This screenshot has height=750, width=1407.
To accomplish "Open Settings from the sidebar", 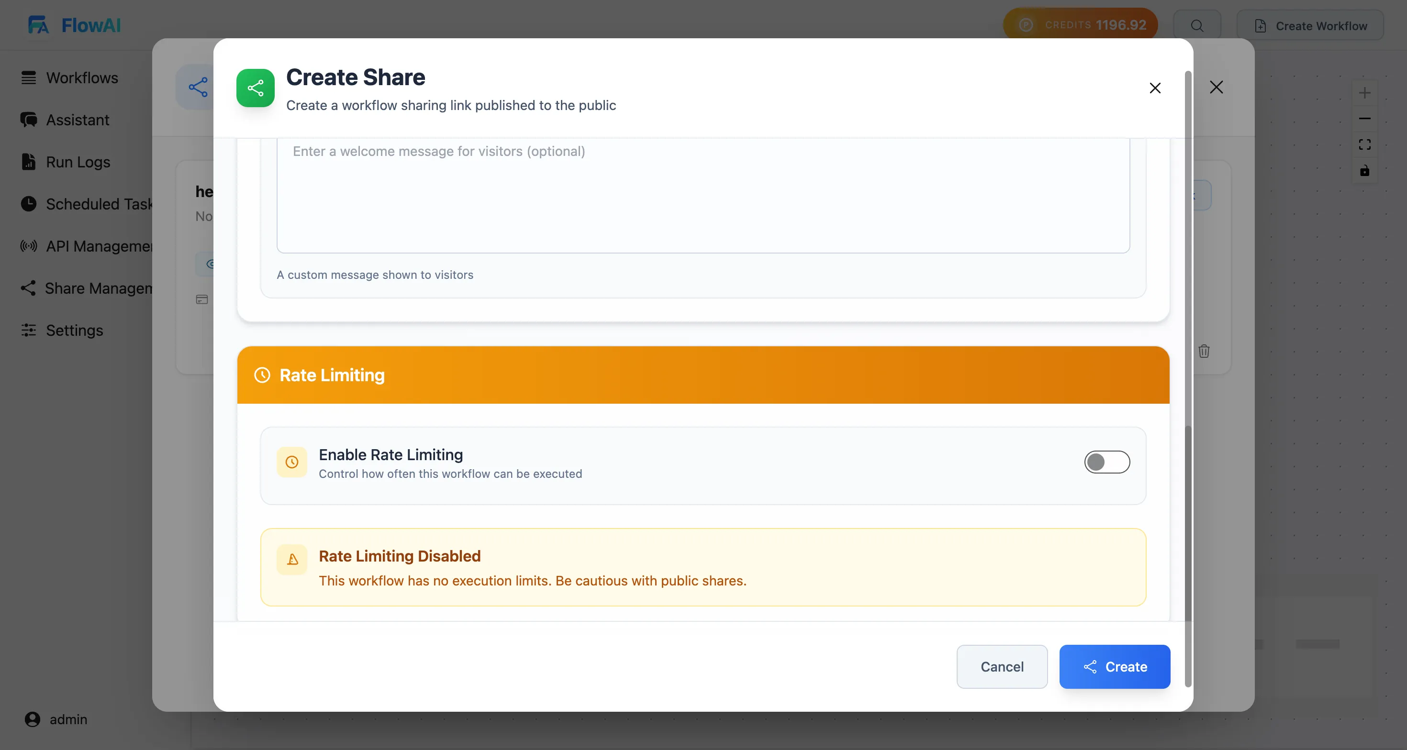I will [74, 330].
